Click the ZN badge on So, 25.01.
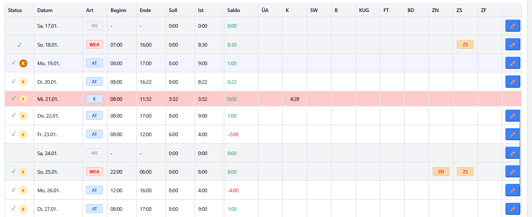This screenshot has width=532, height=217. pyautogui.click(x=441, y=171)
